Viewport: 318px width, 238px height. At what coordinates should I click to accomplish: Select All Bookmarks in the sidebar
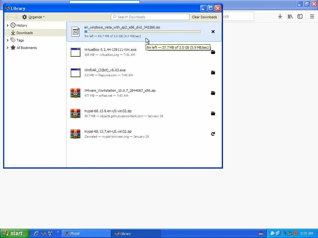(x=35, y=48)
